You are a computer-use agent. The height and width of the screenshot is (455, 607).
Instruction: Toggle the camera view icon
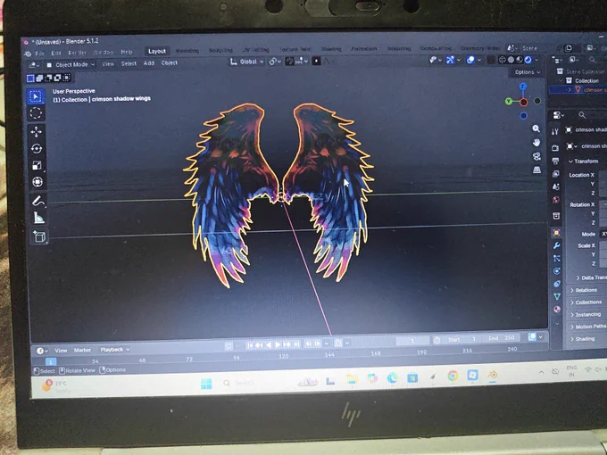tap(537, 156)
